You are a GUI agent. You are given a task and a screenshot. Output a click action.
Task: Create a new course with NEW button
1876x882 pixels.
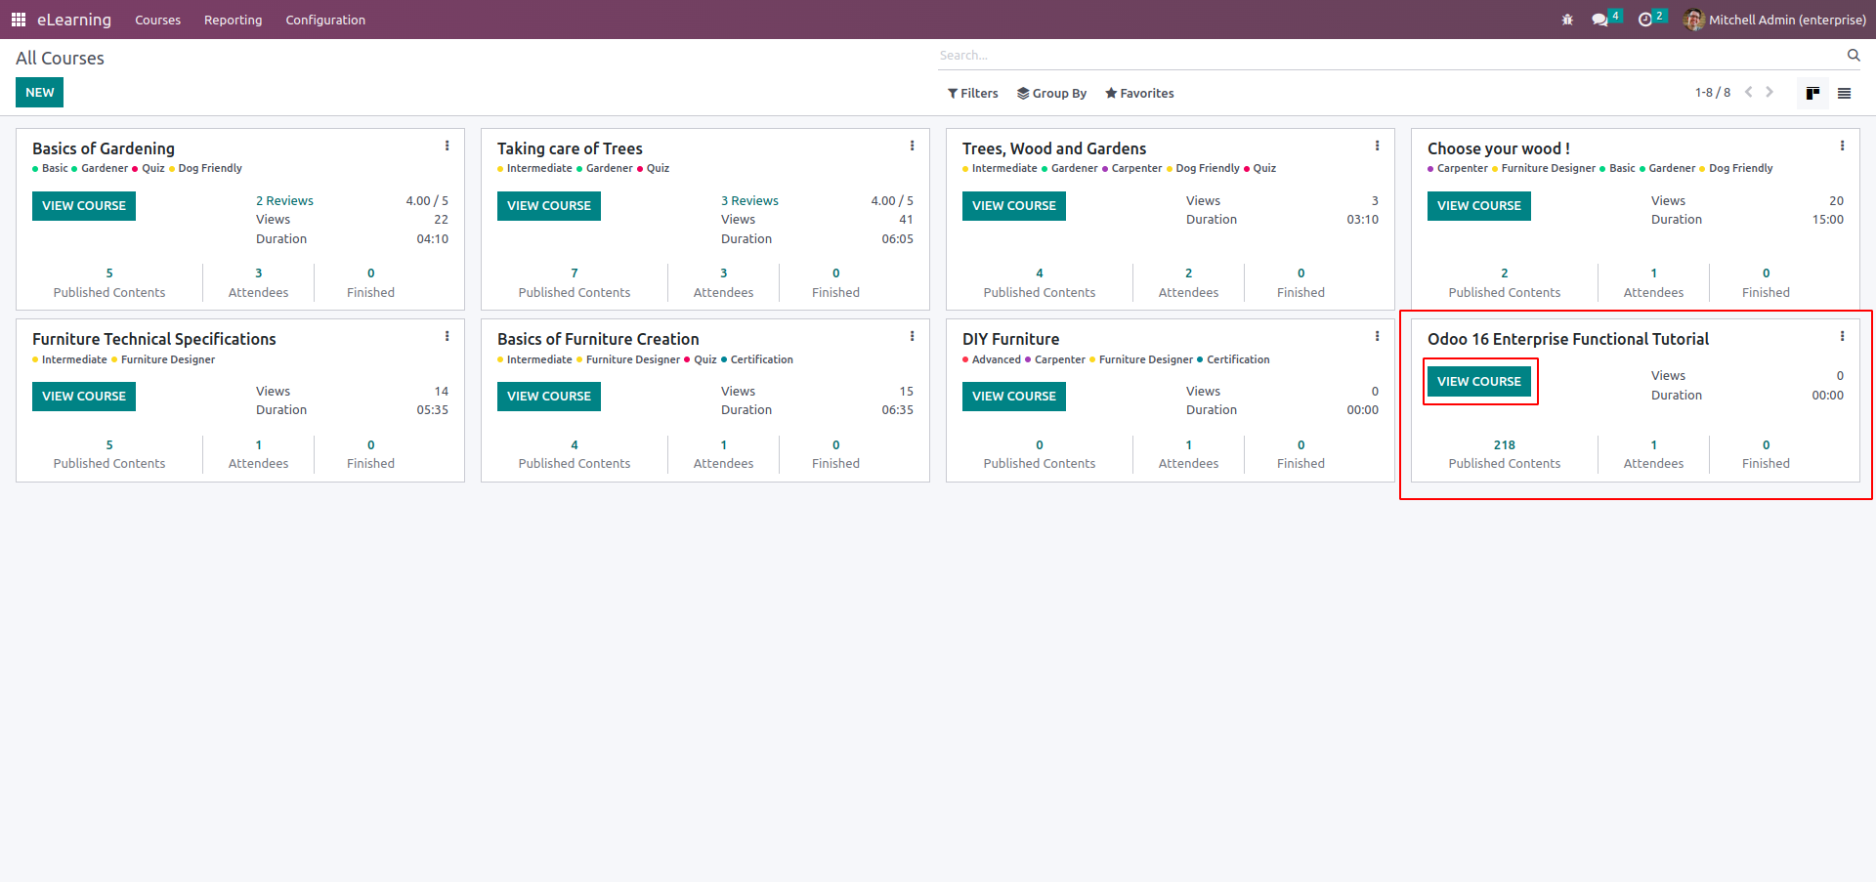[x=40, y=93]
